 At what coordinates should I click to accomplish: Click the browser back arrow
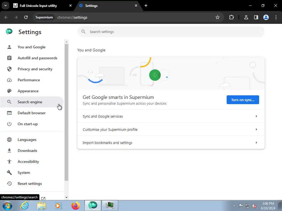[x=6, y=17]
